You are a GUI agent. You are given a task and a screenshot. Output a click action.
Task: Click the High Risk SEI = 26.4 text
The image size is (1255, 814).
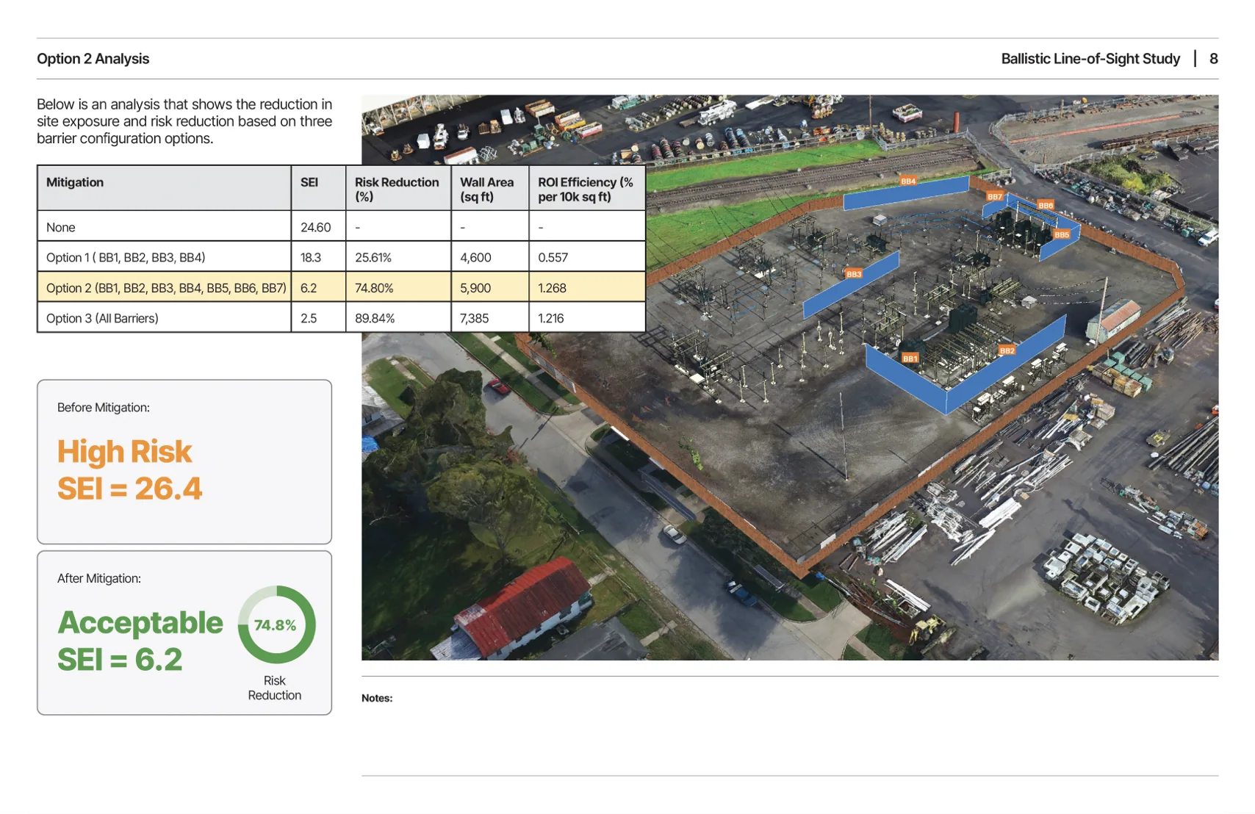[x=129, y=470]
